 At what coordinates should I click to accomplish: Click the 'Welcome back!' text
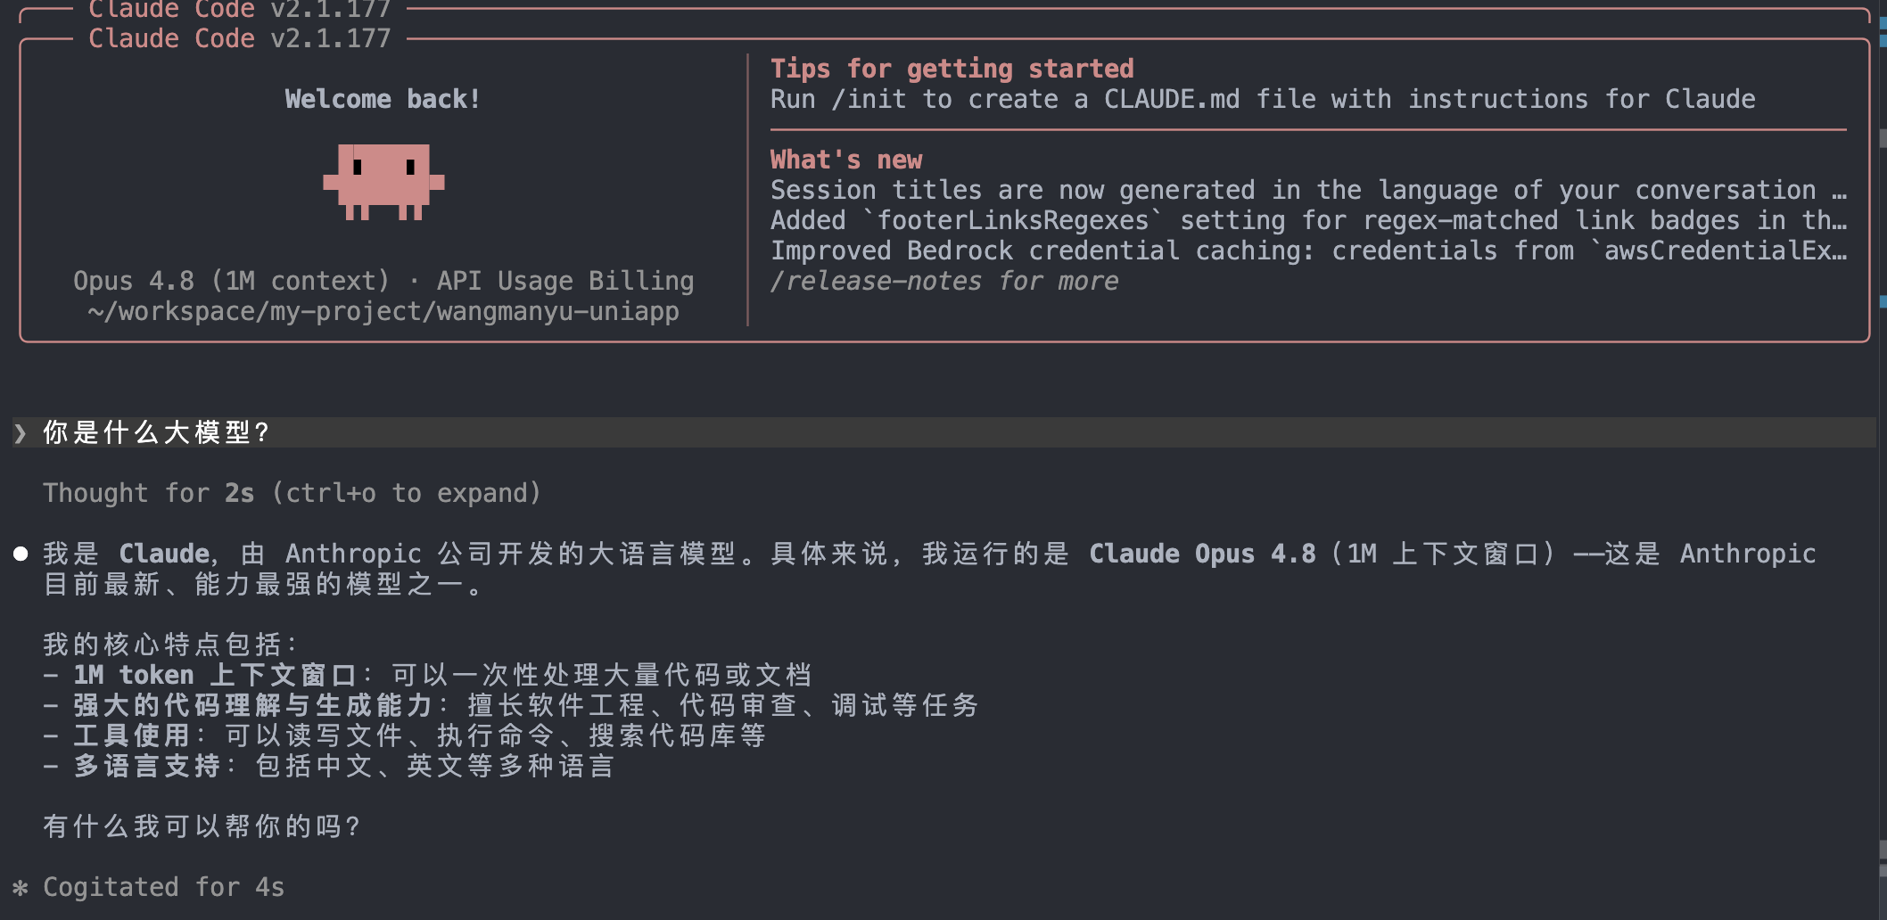[x=383, y=99]
